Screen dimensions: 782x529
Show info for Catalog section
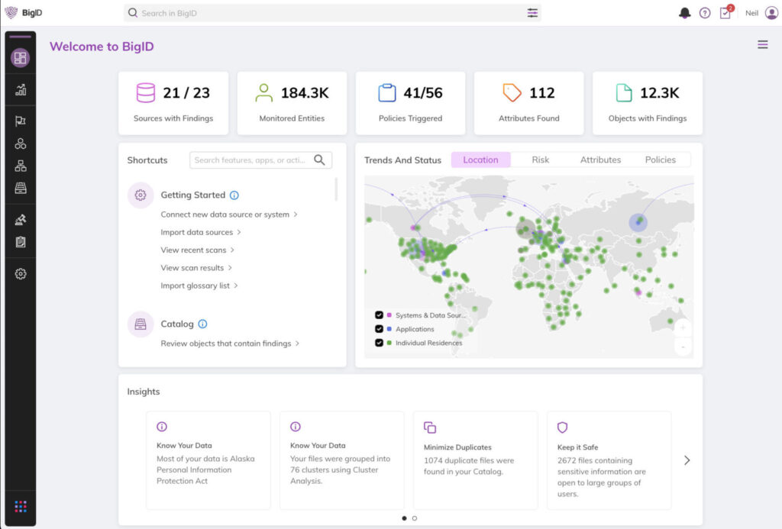click(202, 324)
